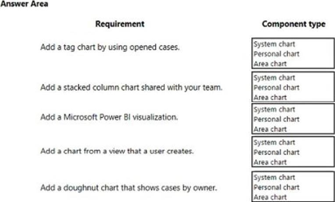Click the 'Component type' column header
335x202 pixels.
click(x=293, y=24)
